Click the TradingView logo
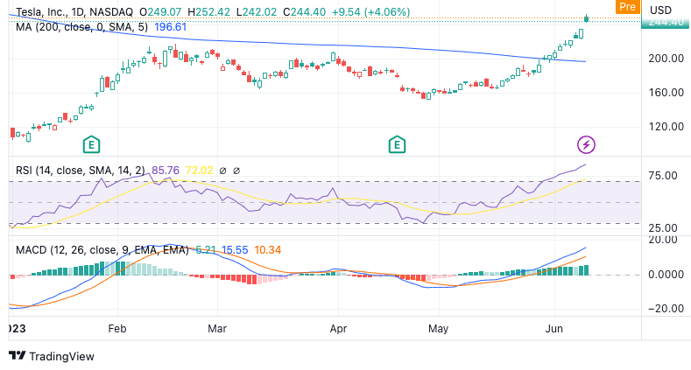691x370 pixels. (52, 356)
